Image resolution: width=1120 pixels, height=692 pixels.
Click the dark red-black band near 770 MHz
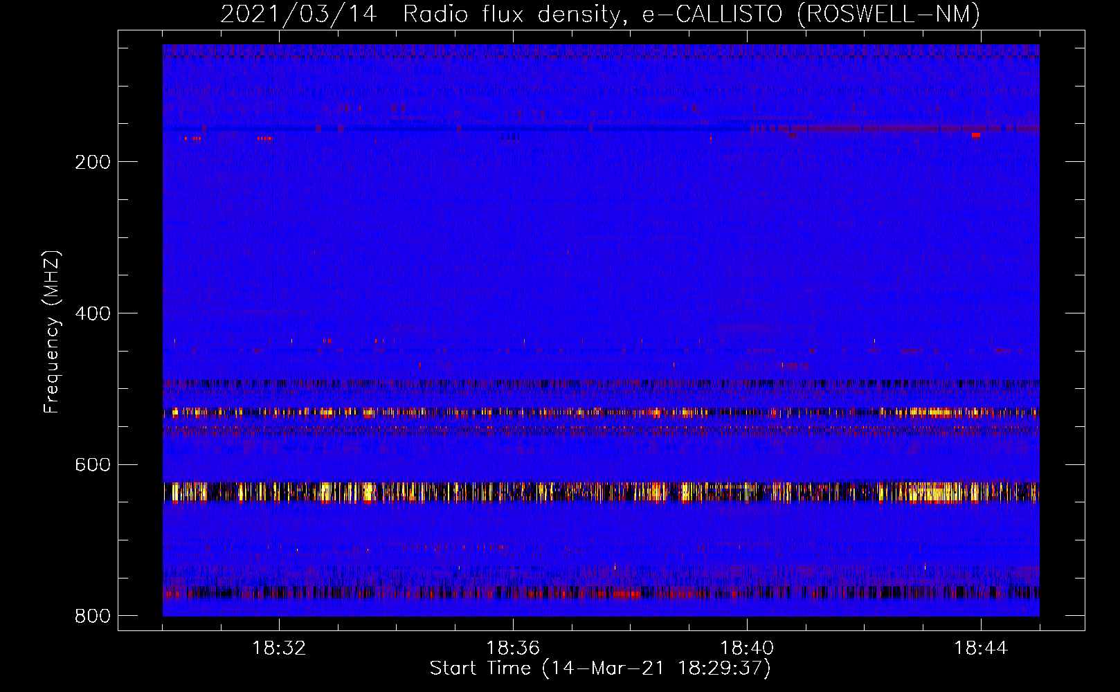[601, 593]
